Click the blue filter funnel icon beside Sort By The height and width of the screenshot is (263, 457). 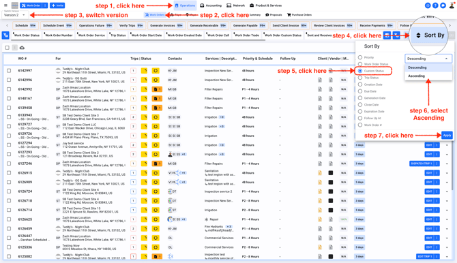click(x=396, y=35)
